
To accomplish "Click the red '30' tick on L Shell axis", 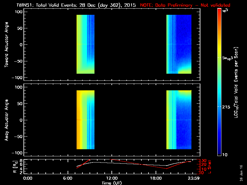I will (204, 161).
